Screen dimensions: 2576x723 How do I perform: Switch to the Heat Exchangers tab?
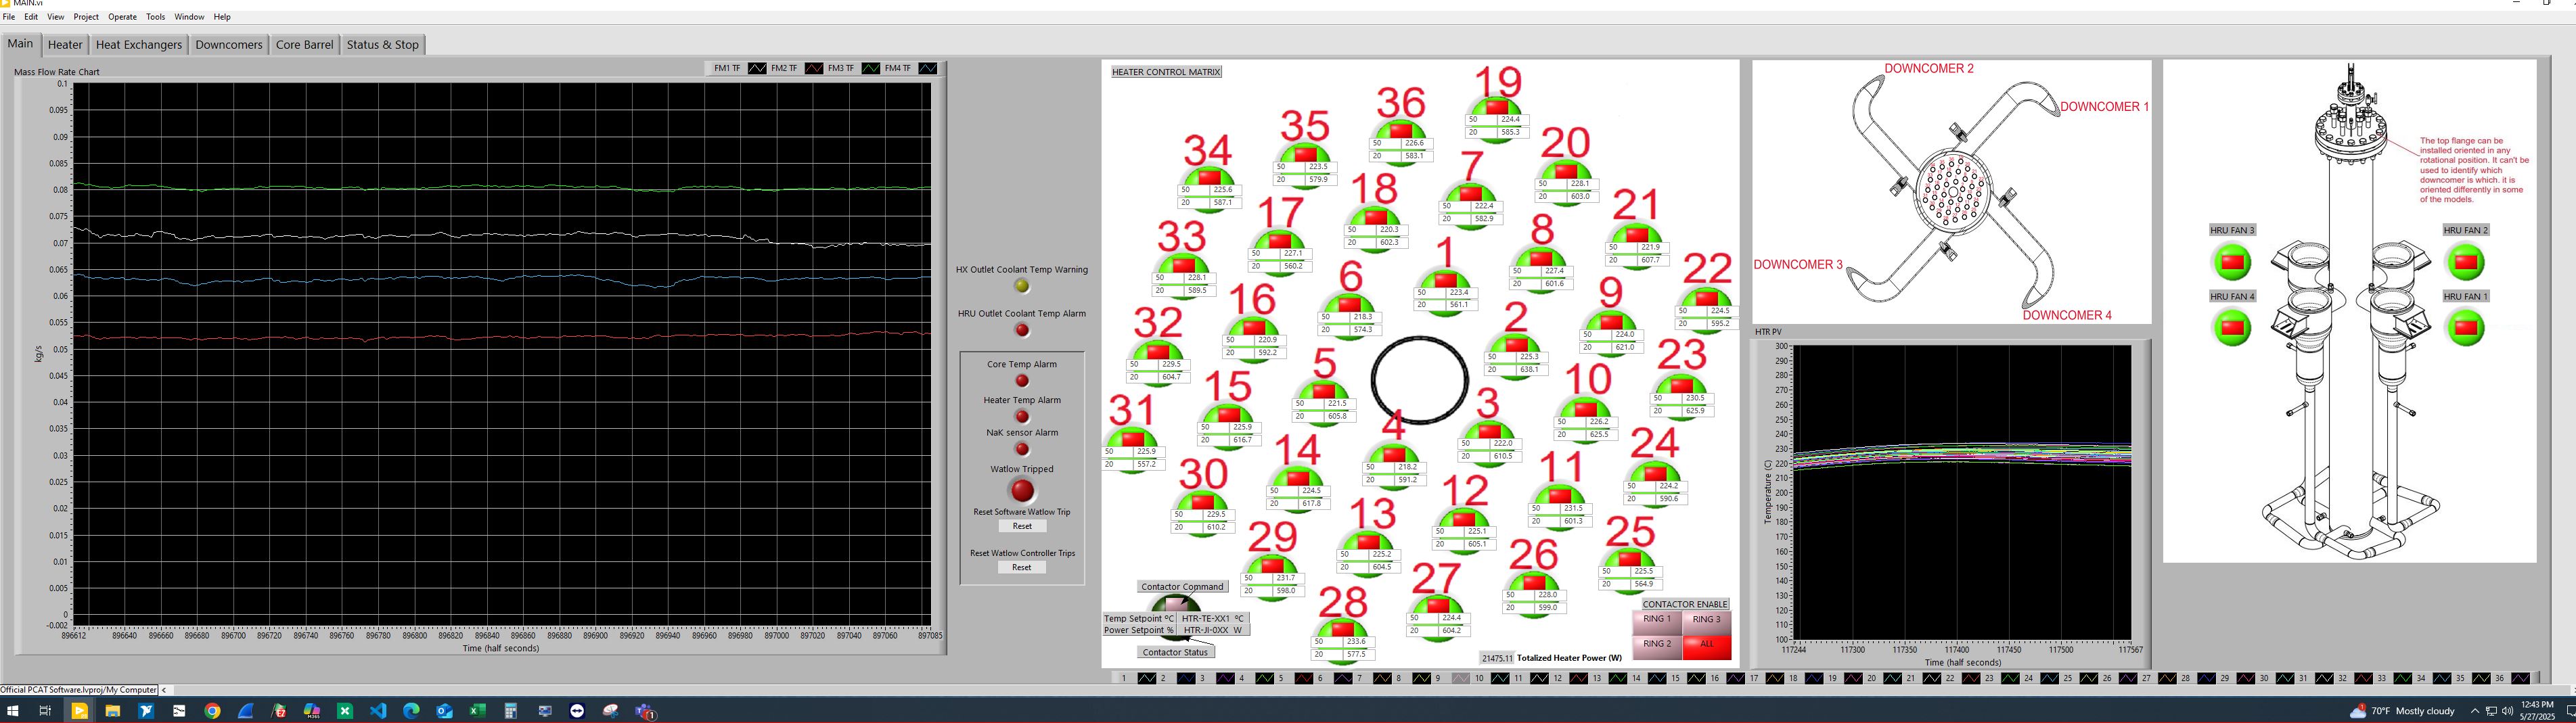139,44
